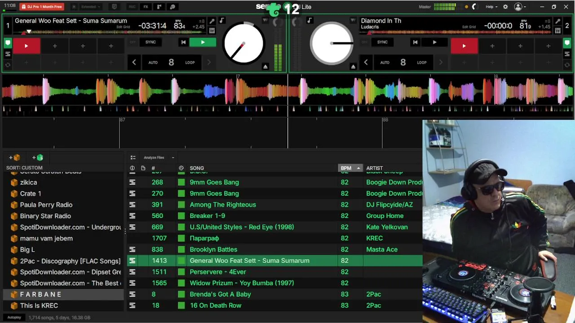
Task: Open the FX effects panel
Action: click(x=146, y=7)
